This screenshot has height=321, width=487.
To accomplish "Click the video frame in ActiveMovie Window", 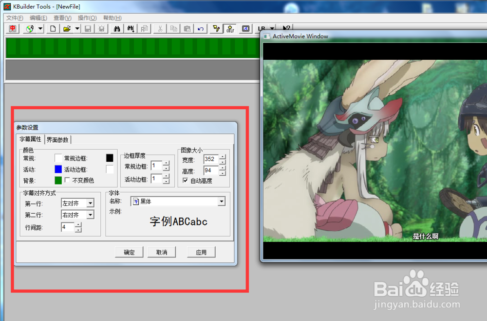I will (375, 151).
